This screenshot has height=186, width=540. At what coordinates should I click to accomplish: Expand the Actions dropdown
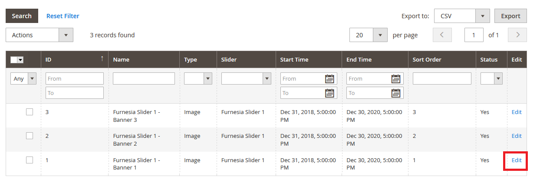(40, 35)
